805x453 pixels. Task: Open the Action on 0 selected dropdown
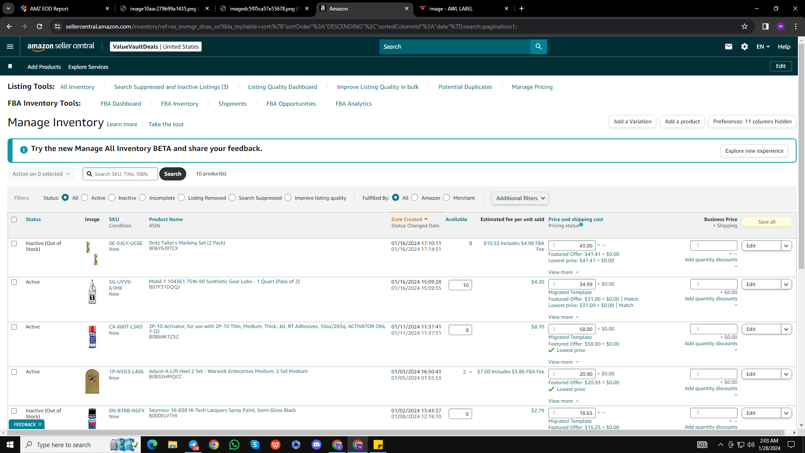point(41,174)
